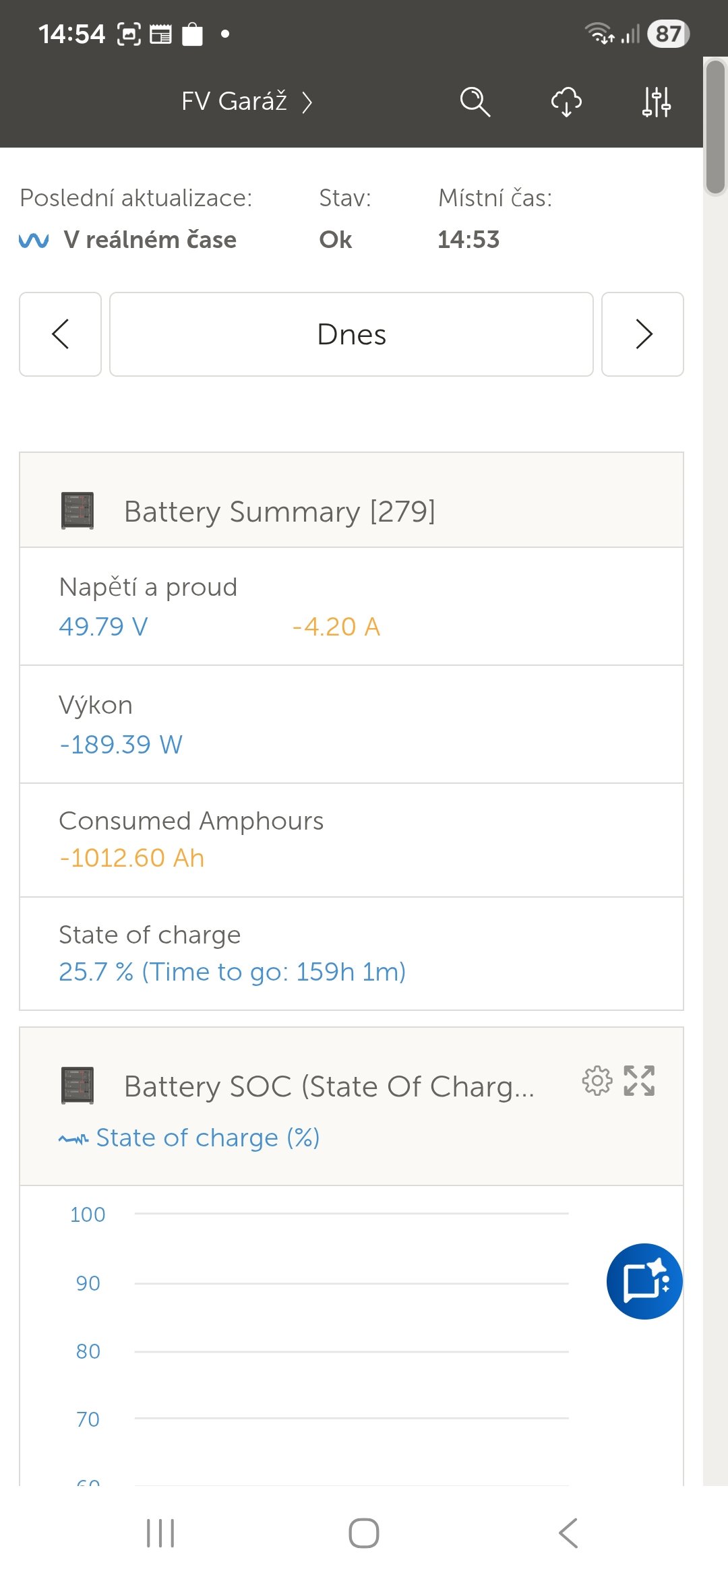Tap the real-time update wave icon
This screenshot has height=1577, width=728.
pyautogui.click(x=34, y=240)
